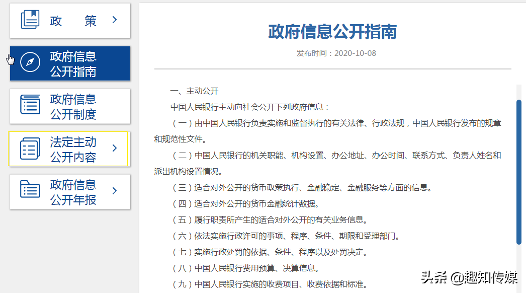The image size is (526, 293).
Task: Click the list document icon for 政府信息公开制度
Action: point(30,106)
